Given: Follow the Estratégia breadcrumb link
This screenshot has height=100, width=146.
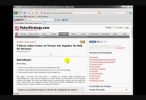Looking at the screenshot, I should click(x=20, y=42).
